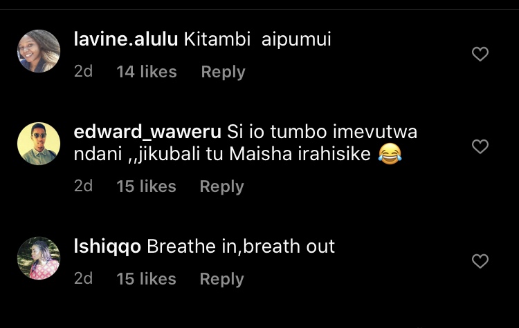The image size is (519, 328).
Task: Open edward_waweru's profile picture
Action: click(x=39, y=144)
